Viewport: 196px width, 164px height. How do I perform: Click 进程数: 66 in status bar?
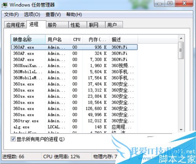(13, 157)
